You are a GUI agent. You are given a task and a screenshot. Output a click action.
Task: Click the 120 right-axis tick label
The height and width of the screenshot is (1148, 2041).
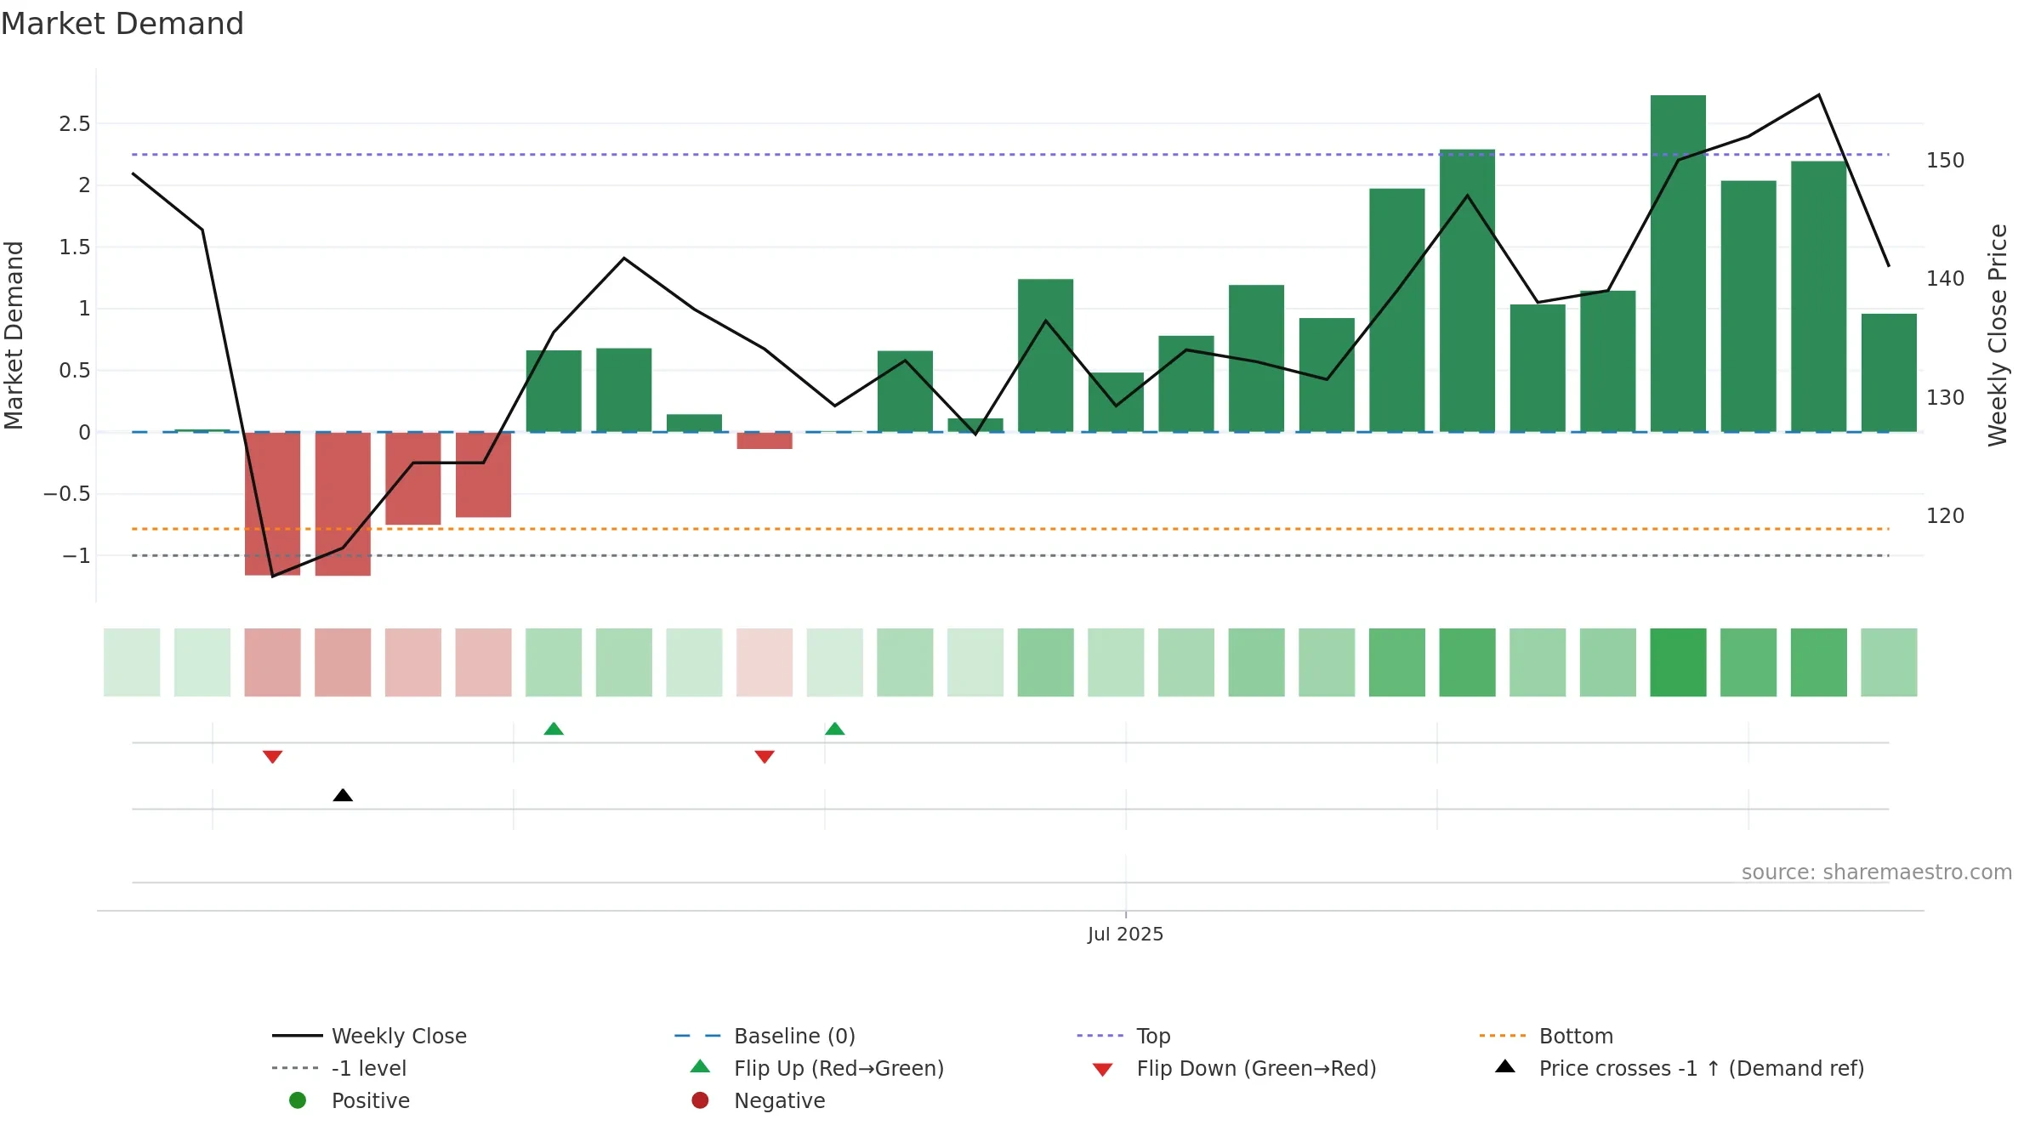pos(1945,515)
